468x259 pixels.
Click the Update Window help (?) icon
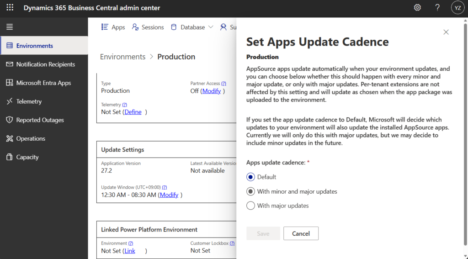165,187
